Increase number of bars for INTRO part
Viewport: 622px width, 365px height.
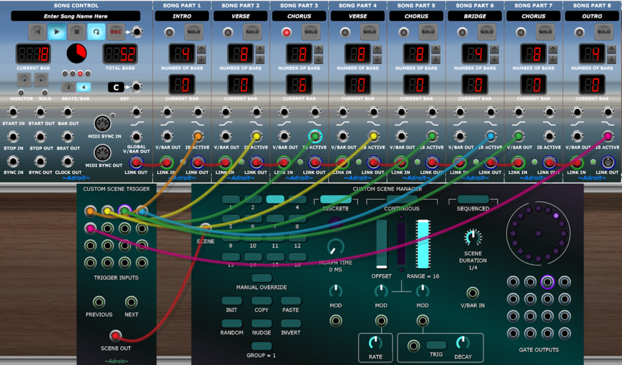[202, 49]
